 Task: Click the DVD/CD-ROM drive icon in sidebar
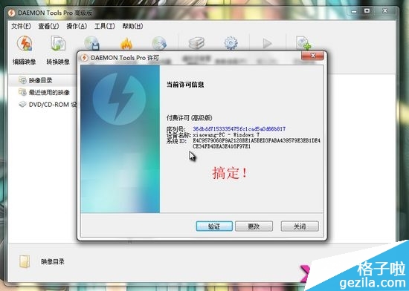(23, 105)
